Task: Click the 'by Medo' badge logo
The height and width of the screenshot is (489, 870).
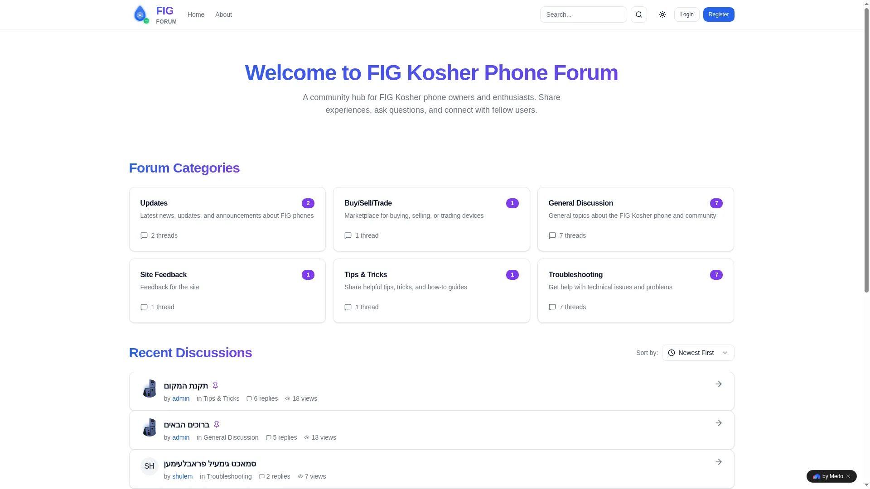Action: point(817,476)
